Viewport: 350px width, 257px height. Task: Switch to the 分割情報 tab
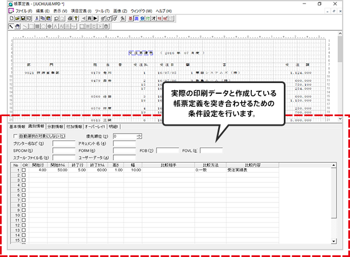click(x=55, y=126)
